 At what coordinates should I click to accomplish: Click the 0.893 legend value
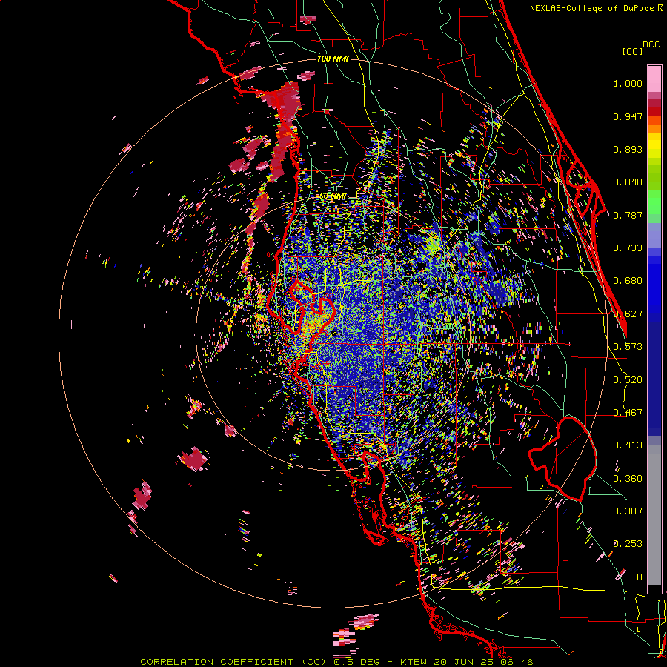pyautogui.click(x=628, y=149)
